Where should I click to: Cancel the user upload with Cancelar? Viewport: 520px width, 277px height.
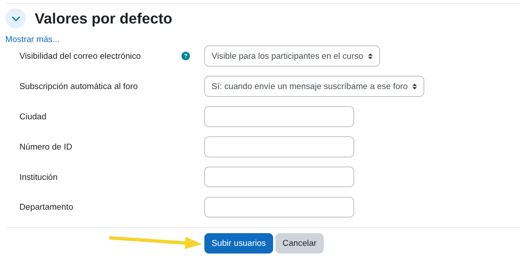coord(299,243)
